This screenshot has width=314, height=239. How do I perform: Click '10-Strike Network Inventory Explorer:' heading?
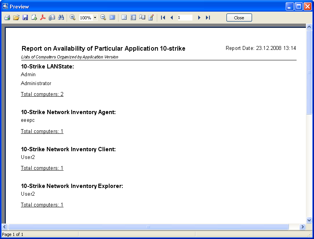coord(72,186)
